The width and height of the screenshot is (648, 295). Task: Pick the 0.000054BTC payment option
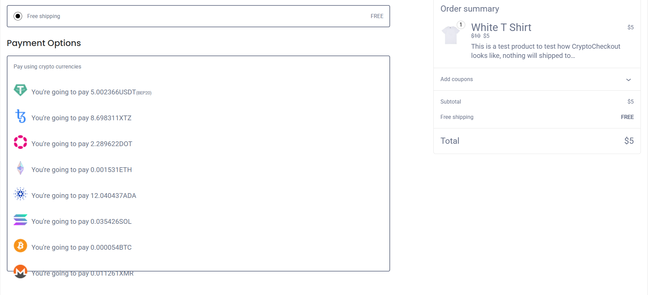tap(81, 248)
